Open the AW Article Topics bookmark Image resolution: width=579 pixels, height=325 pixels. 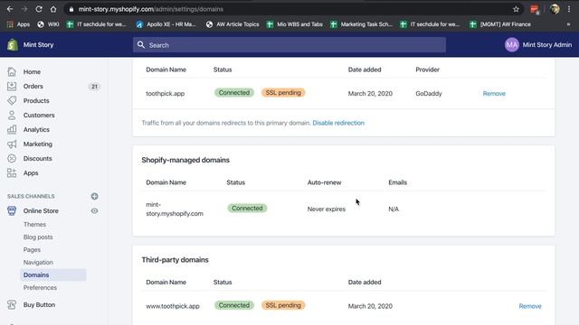pos(233,24)
